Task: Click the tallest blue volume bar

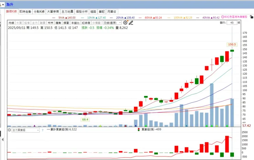Action: coord(212,105)
